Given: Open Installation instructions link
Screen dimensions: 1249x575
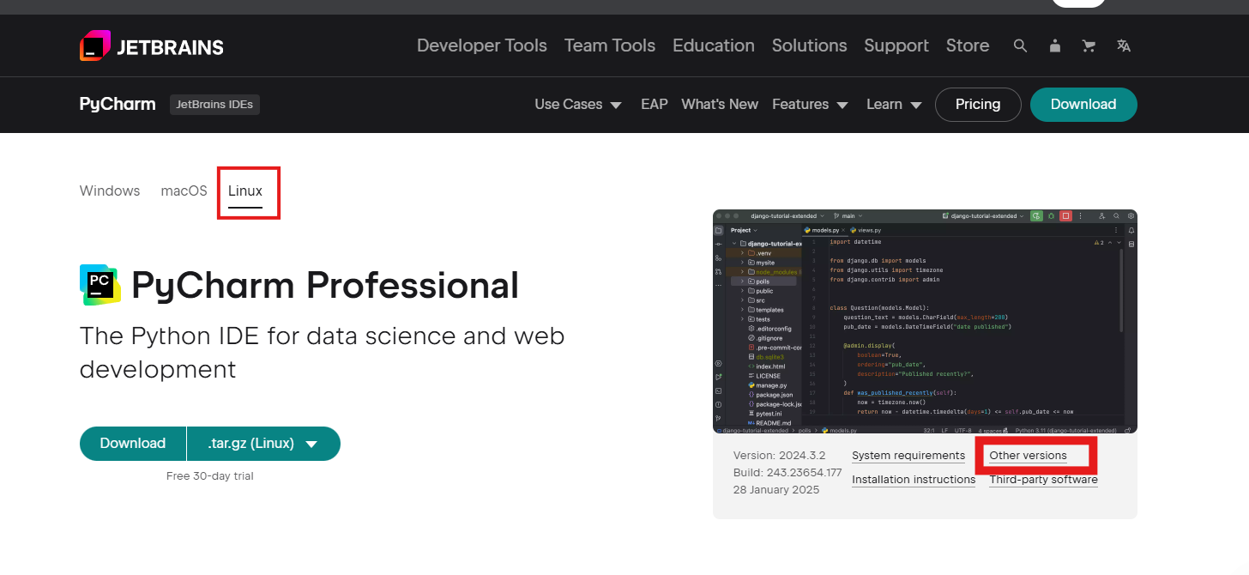Looking at the screenshot, I should pos(914,480).
